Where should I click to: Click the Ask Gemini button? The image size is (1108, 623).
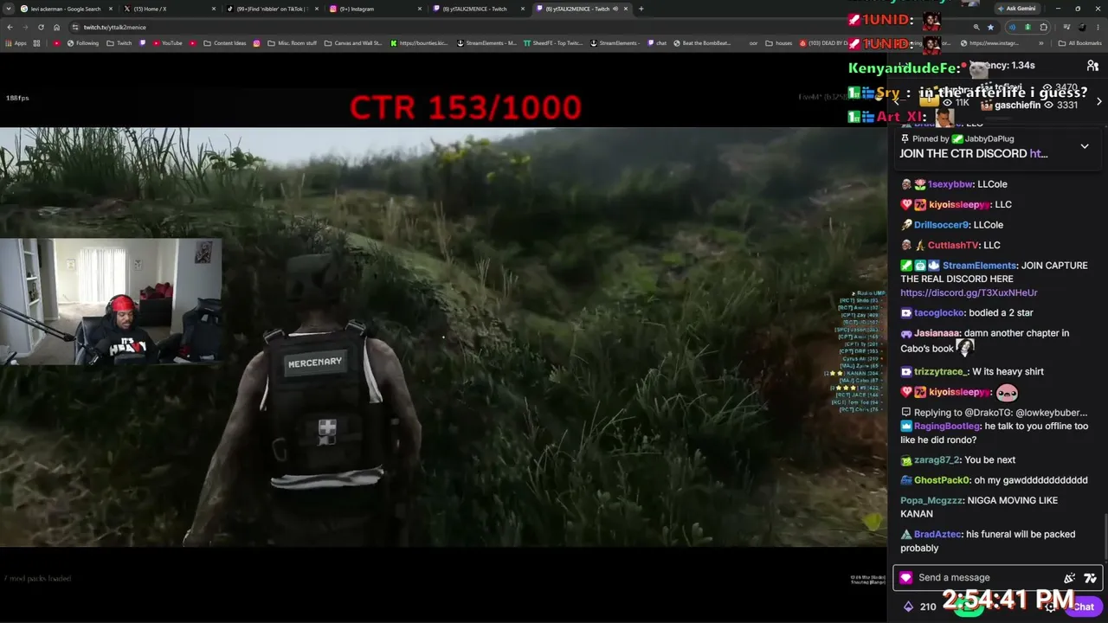coord(1016,9)
